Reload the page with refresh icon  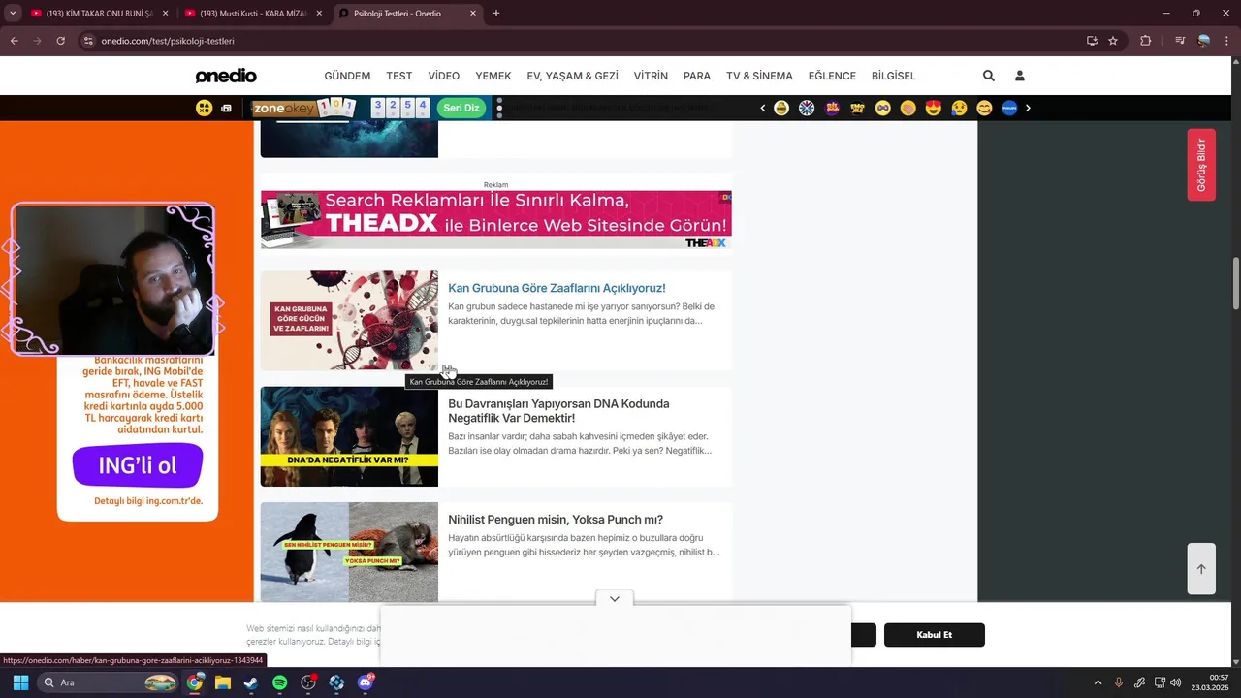pos(60,41)
